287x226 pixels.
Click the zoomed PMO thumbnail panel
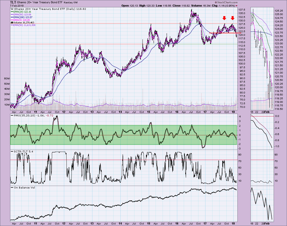tap(261, 131)
